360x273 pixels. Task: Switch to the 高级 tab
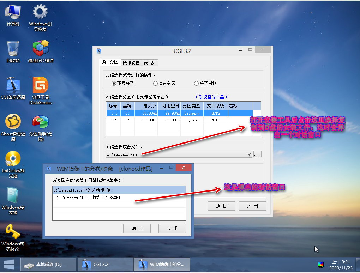click(x=149, y=63)
